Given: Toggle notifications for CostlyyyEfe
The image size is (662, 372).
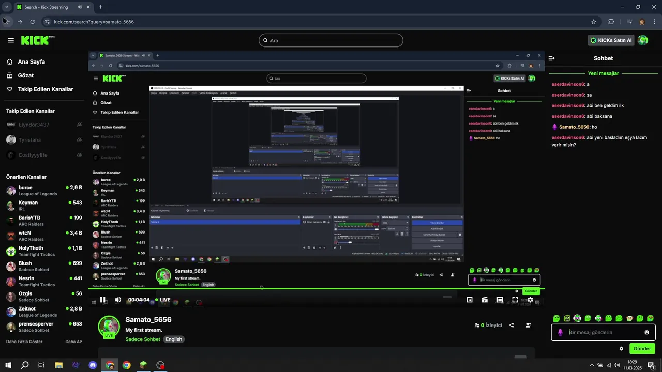Looking at the screenshot, I should click(x=79, y=154).
